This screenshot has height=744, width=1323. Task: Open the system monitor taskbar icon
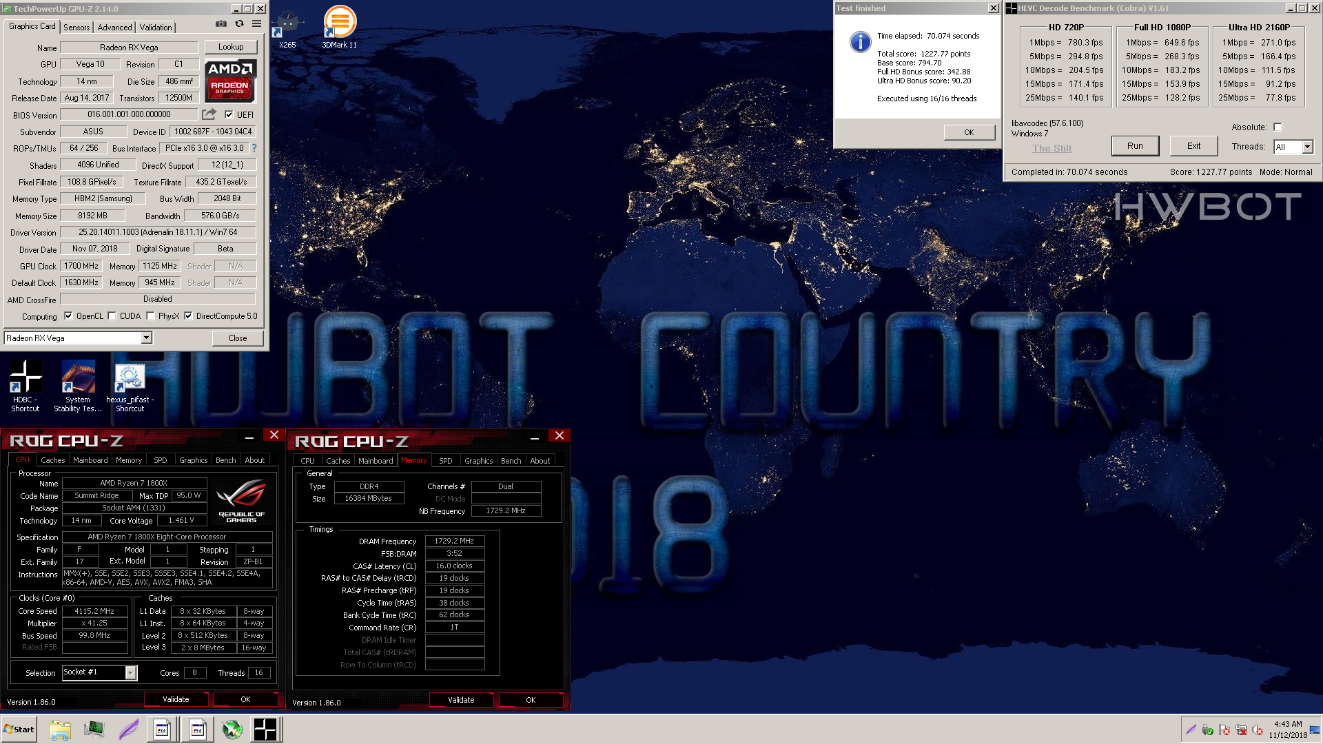click(x=94, y=730)
